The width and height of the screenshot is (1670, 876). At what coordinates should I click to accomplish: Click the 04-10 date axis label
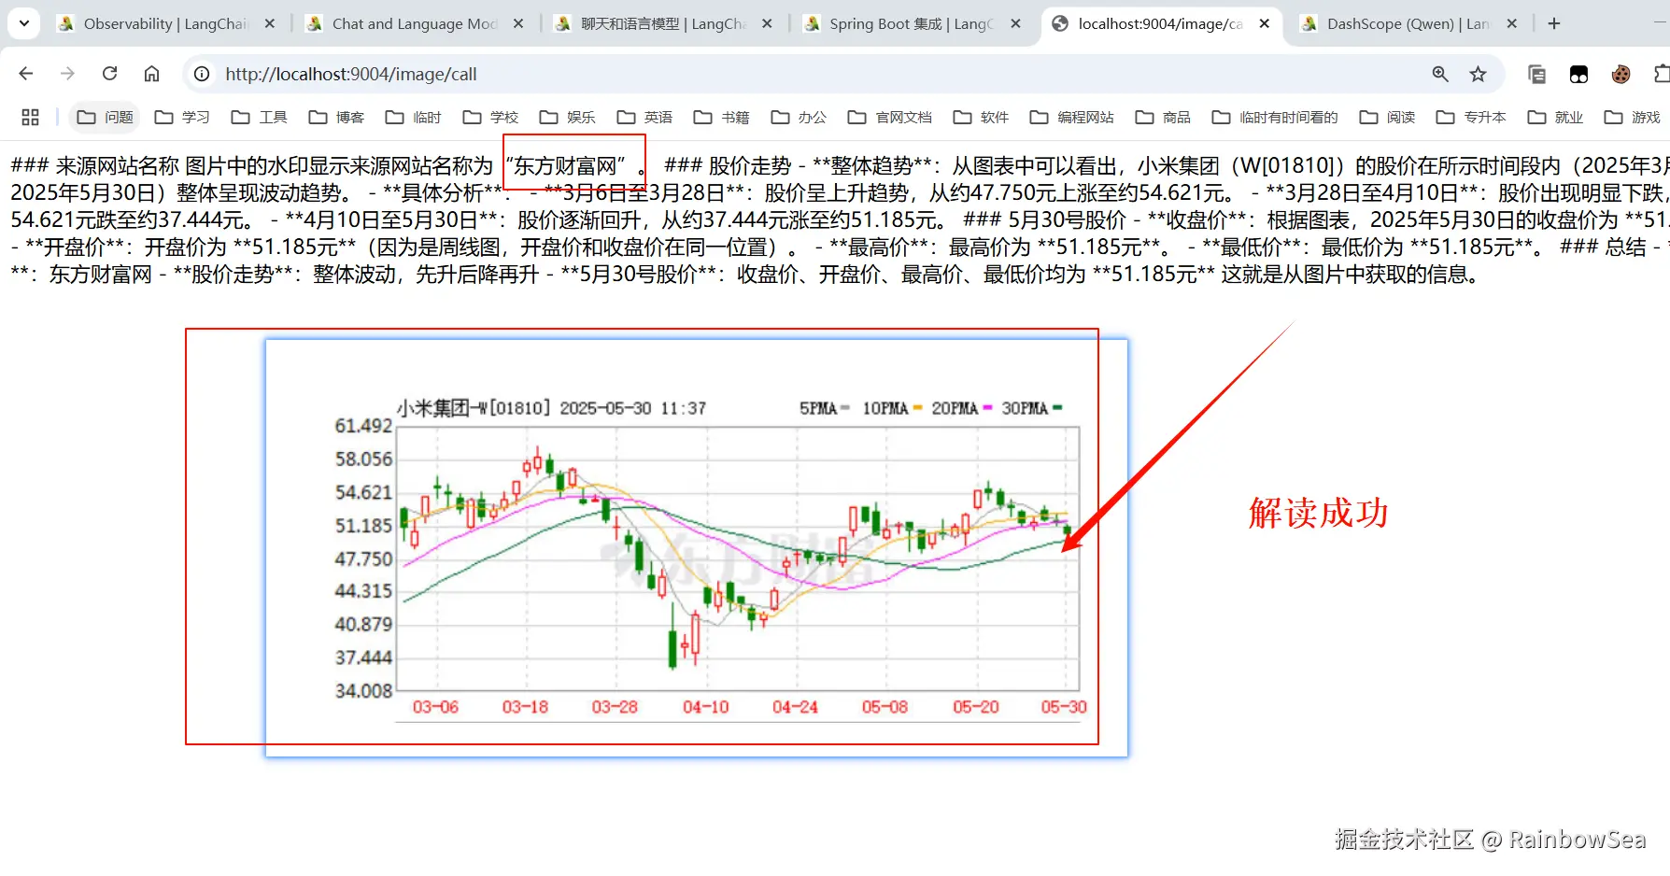point(705,707)
